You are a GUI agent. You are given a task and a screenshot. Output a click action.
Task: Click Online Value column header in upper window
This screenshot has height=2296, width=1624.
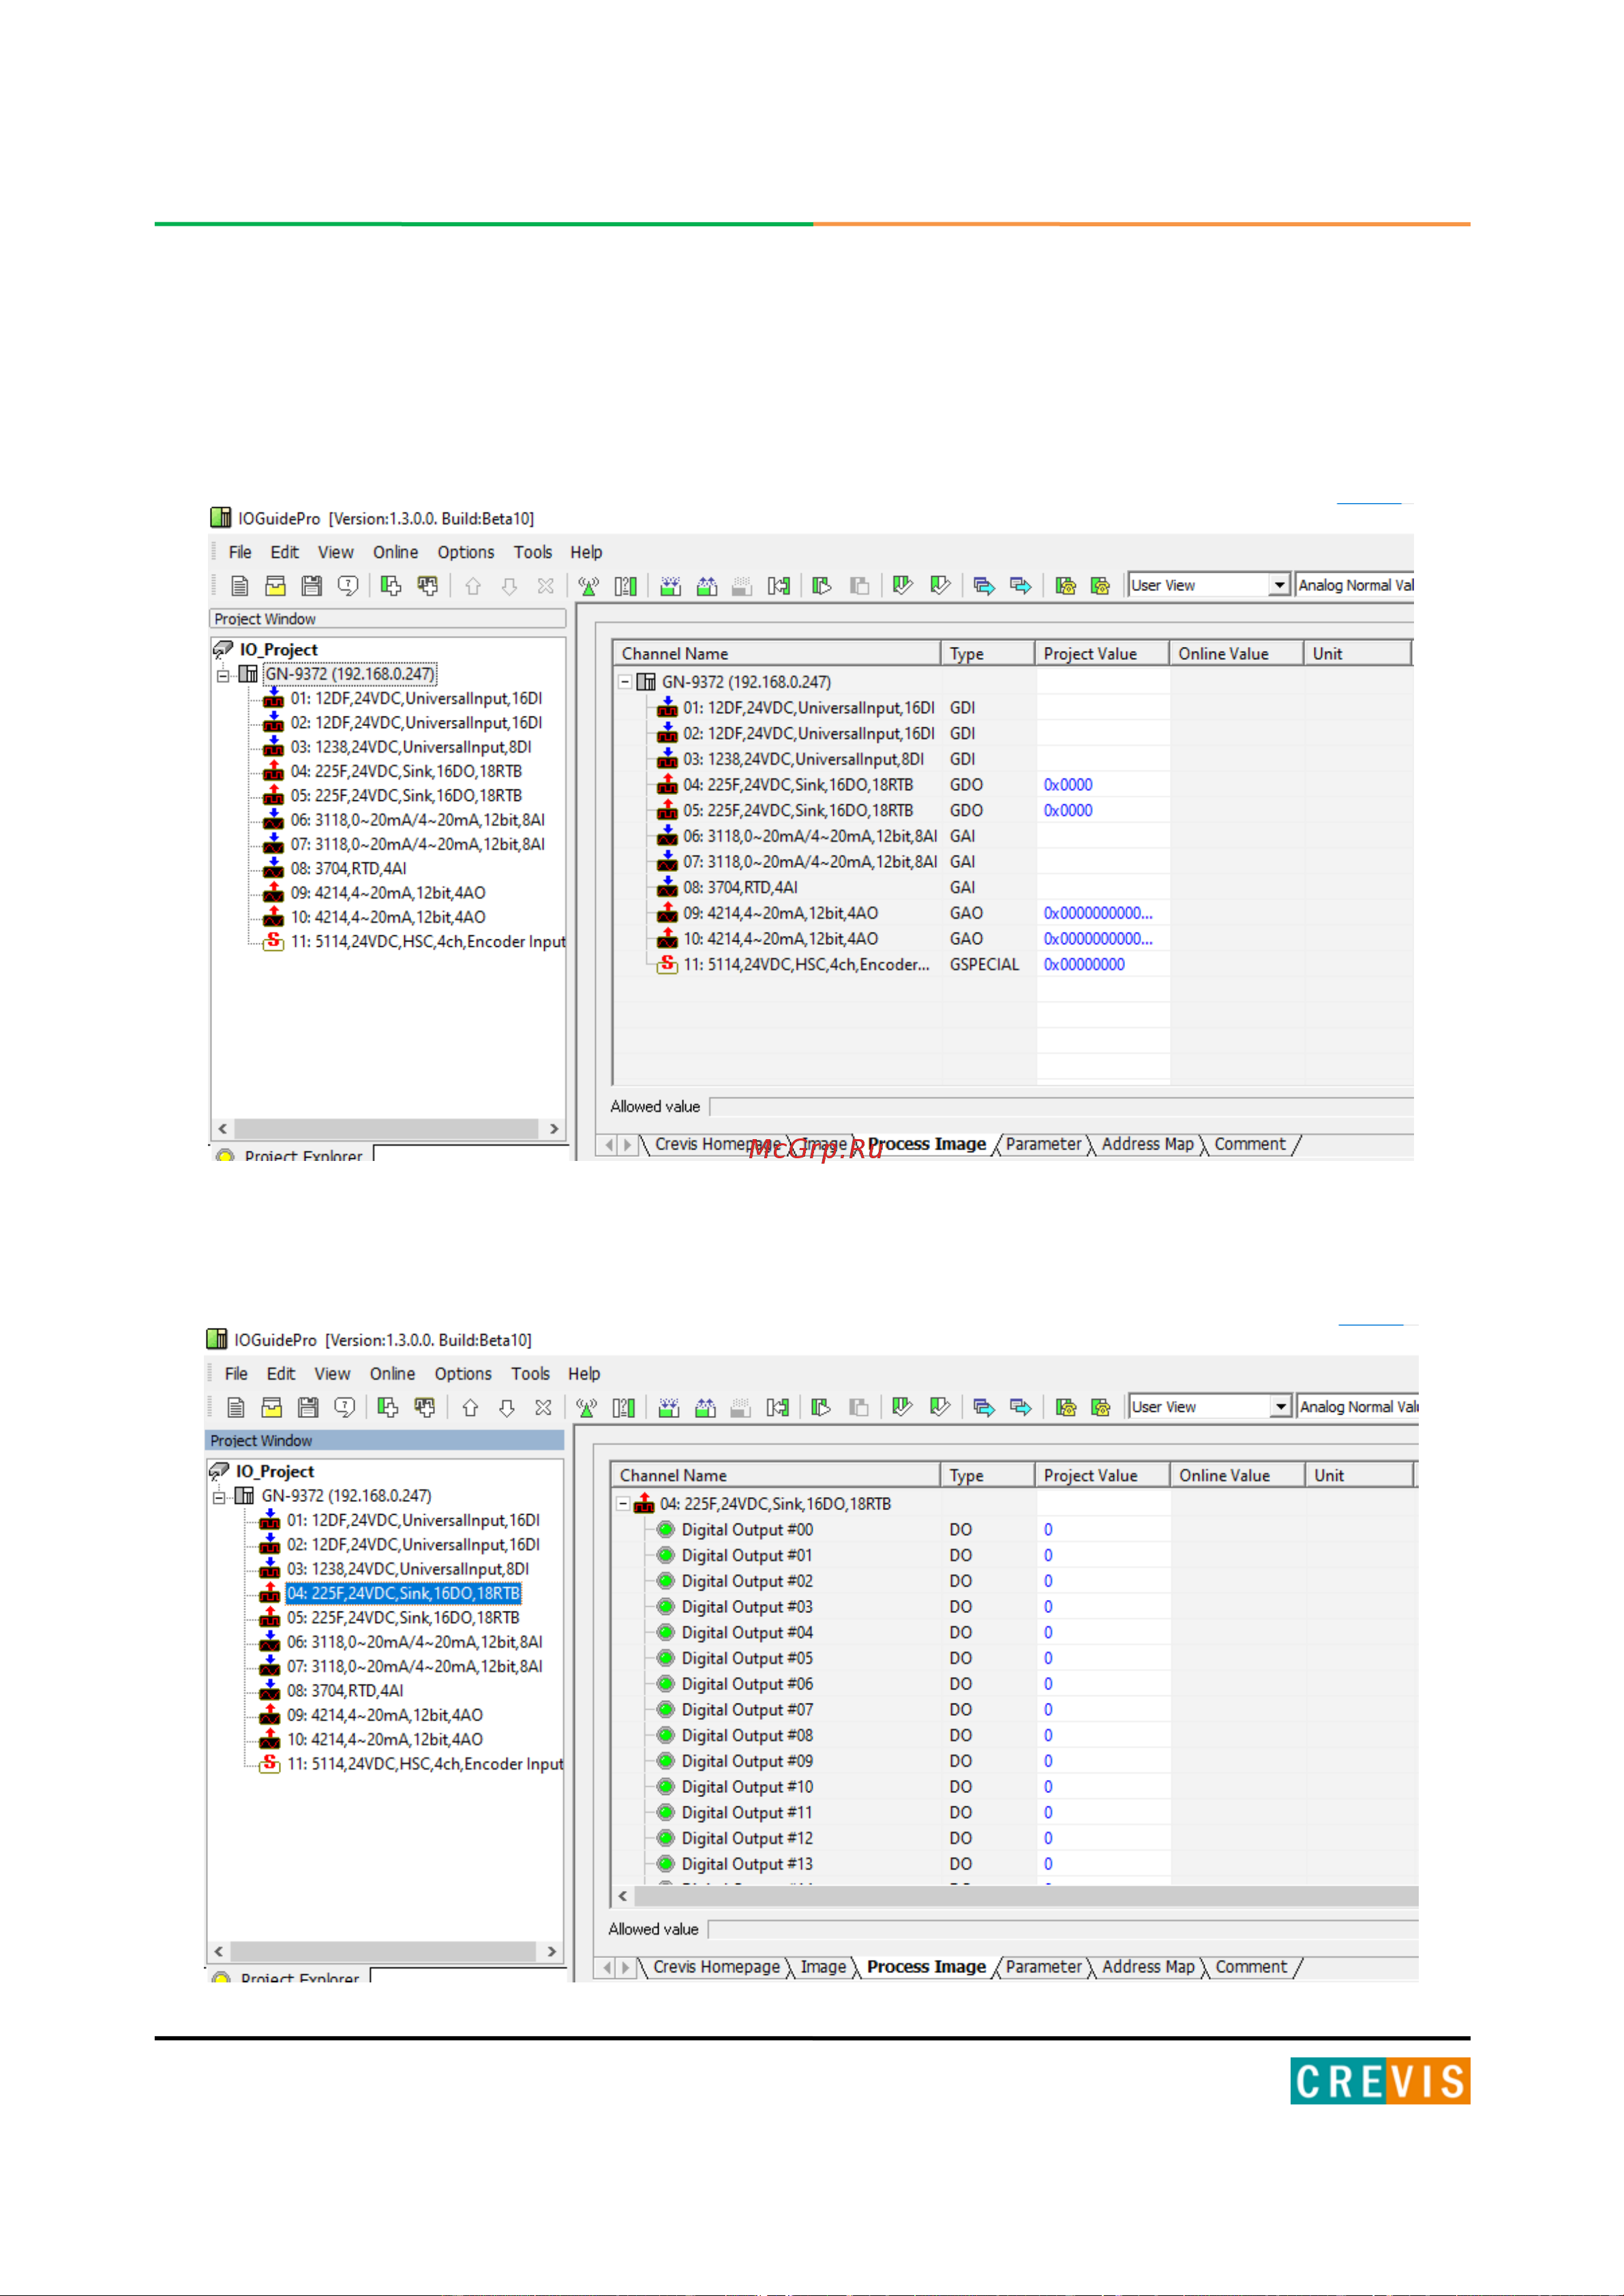click(1236, 654)
